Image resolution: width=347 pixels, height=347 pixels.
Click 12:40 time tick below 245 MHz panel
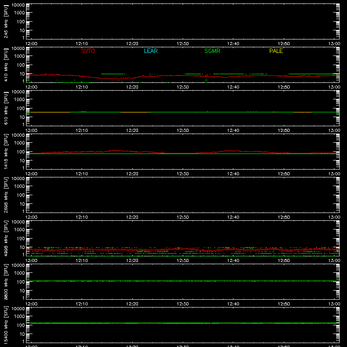pos(233,44)
